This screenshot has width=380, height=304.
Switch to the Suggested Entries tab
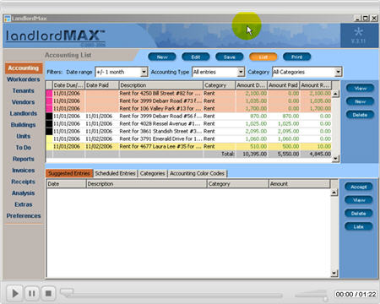pyautogui.click(x=69, y=173)
